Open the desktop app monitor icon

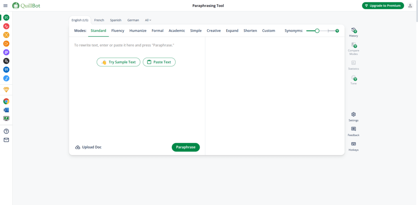6,118
